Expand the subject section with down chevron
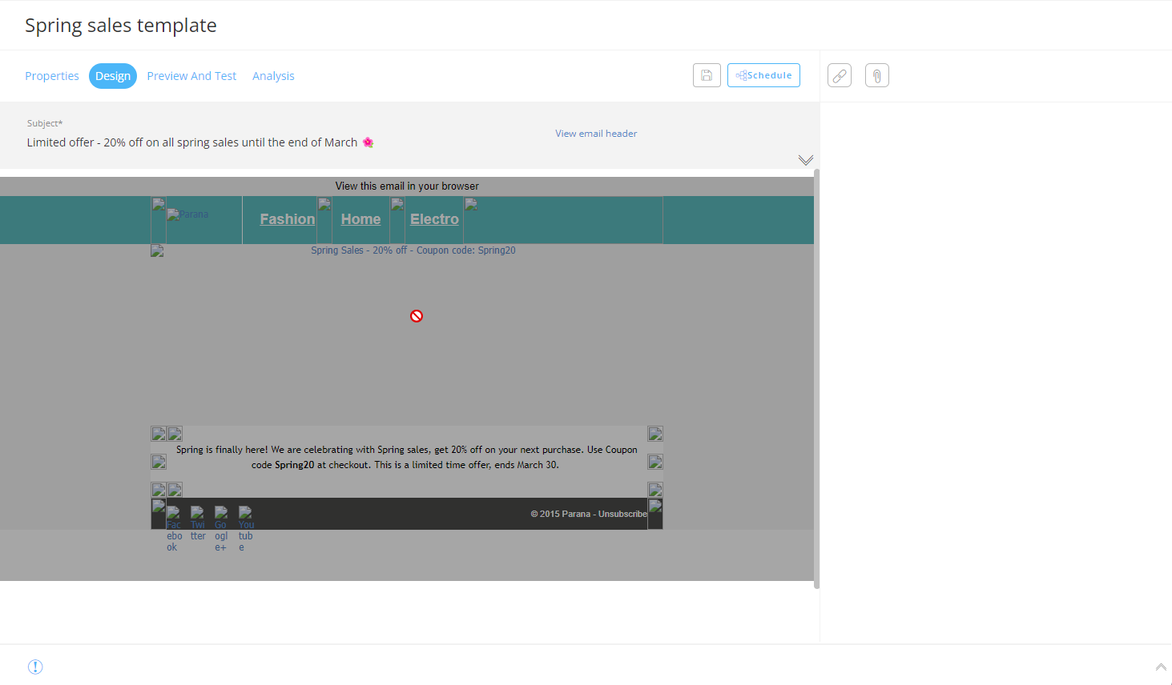Image resolution: width=1172 pixels, height=685 pixels. [x=805, y=160]
